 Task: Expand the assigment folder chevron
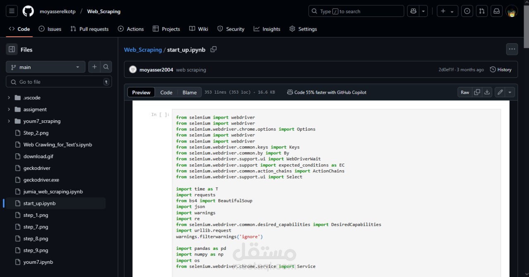9,109
